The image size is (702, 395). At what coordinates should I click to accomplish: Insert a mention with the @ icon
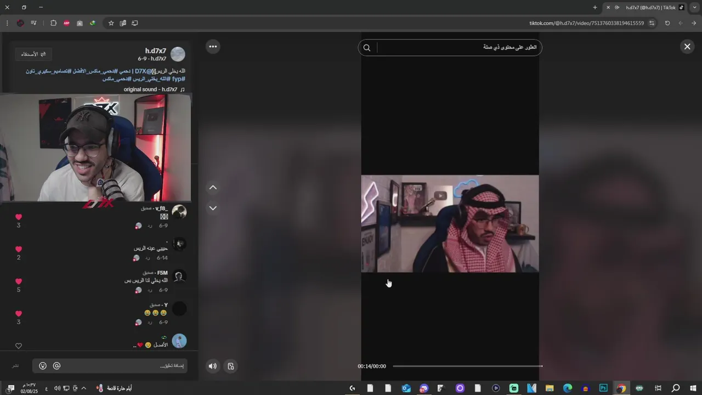56,366
